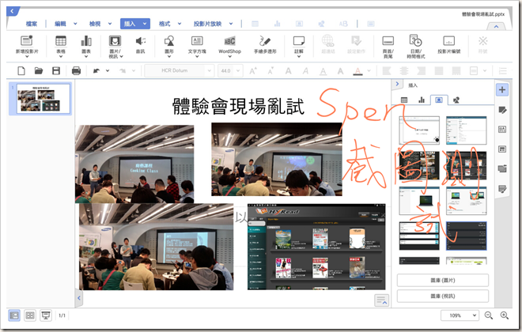Select the HyRead bookshelf screenshot image
The width and height of the screenshot is (522, 332).
point(316,247)
